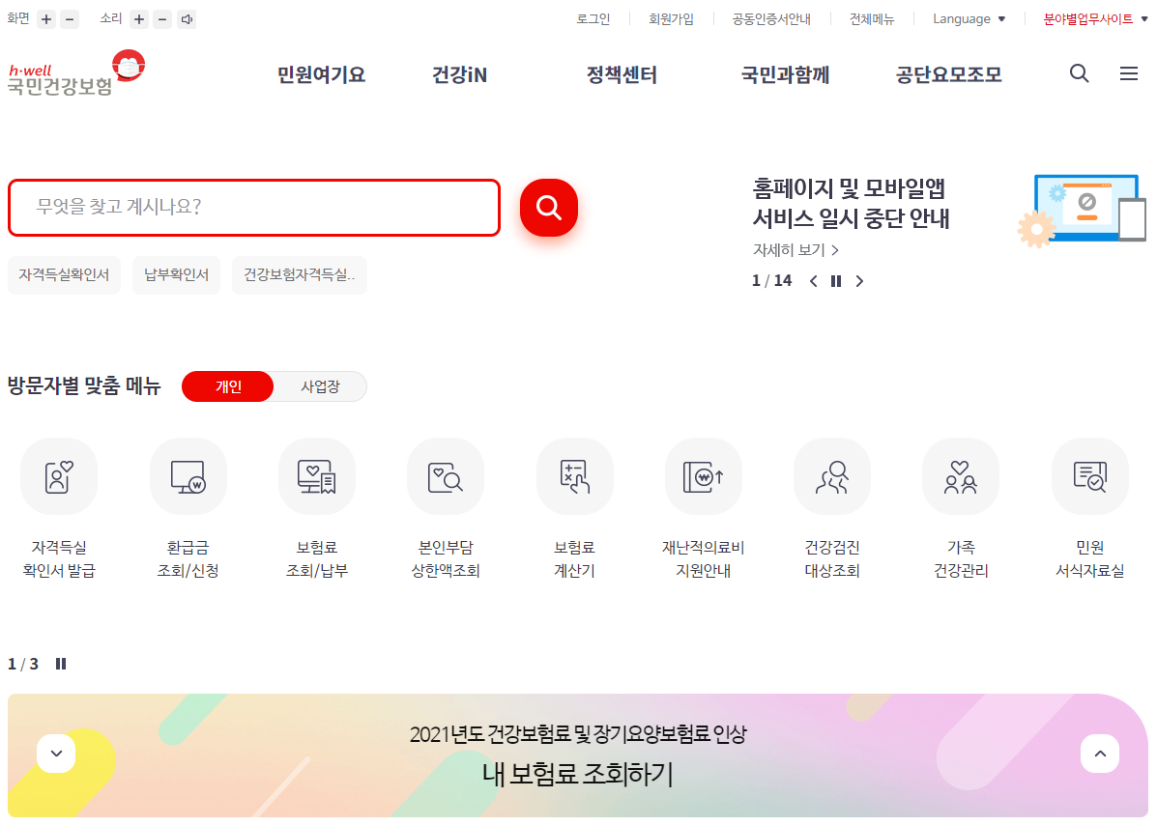Open 전체메뉴 link
This screenshot has width=1157, height=826.
872,19
